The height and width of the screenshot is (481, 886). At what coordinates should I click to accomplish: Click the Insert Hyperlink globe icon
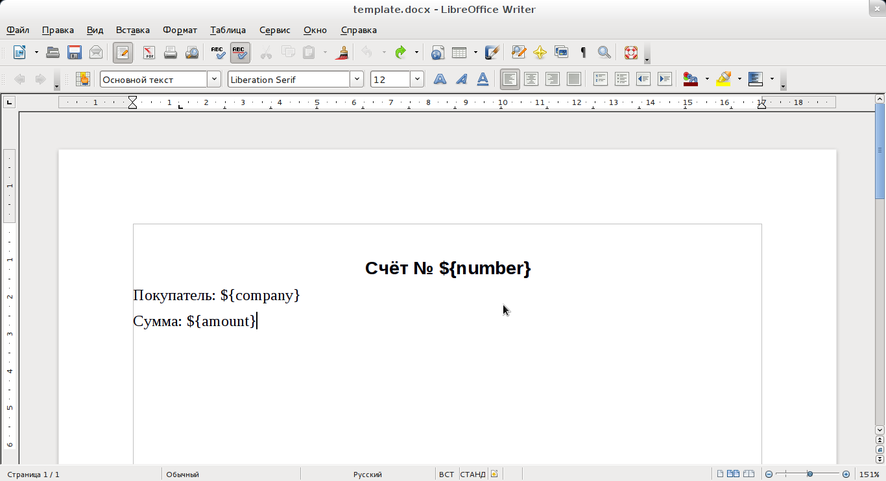coord(438,53)
